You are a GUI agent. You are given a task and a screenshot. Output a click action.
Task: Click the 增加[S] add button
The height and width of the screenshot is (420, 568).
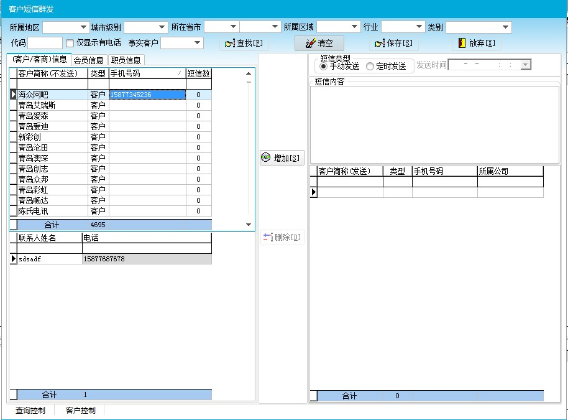click(x=282, y=158)
